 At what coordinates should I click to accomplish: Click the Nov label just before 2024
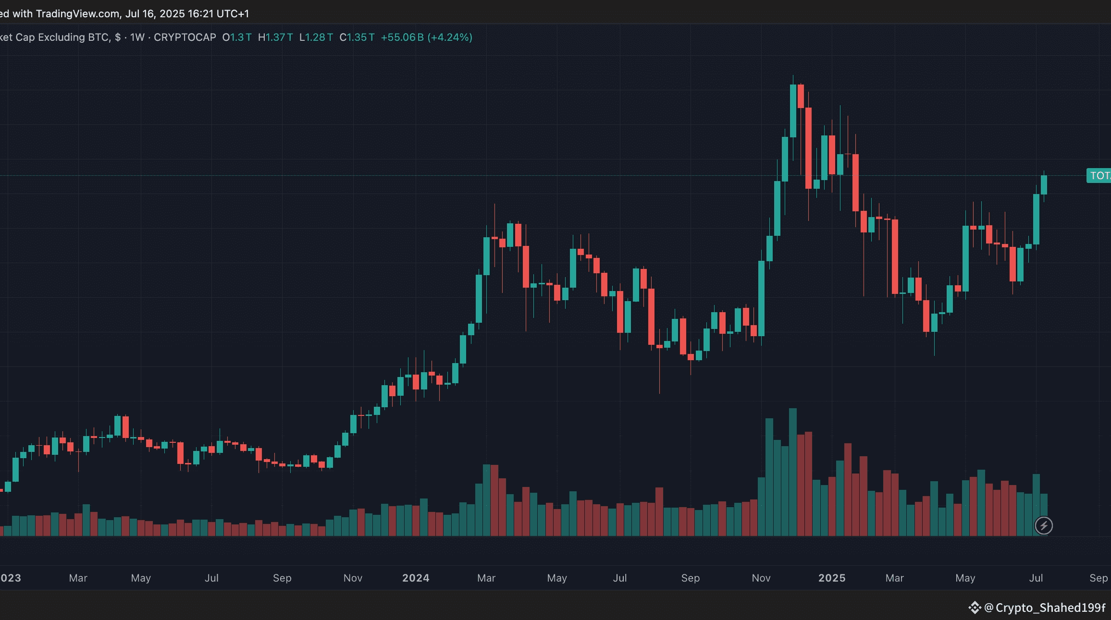353,578
